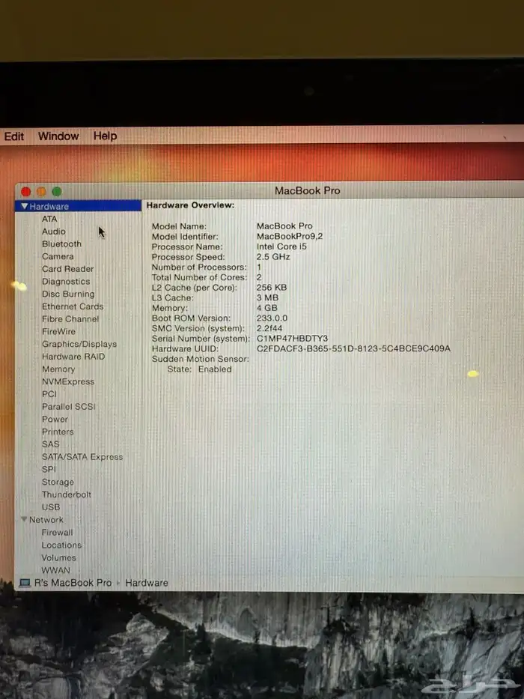Select Storage in the sidebar

click(x=58, y=482)
